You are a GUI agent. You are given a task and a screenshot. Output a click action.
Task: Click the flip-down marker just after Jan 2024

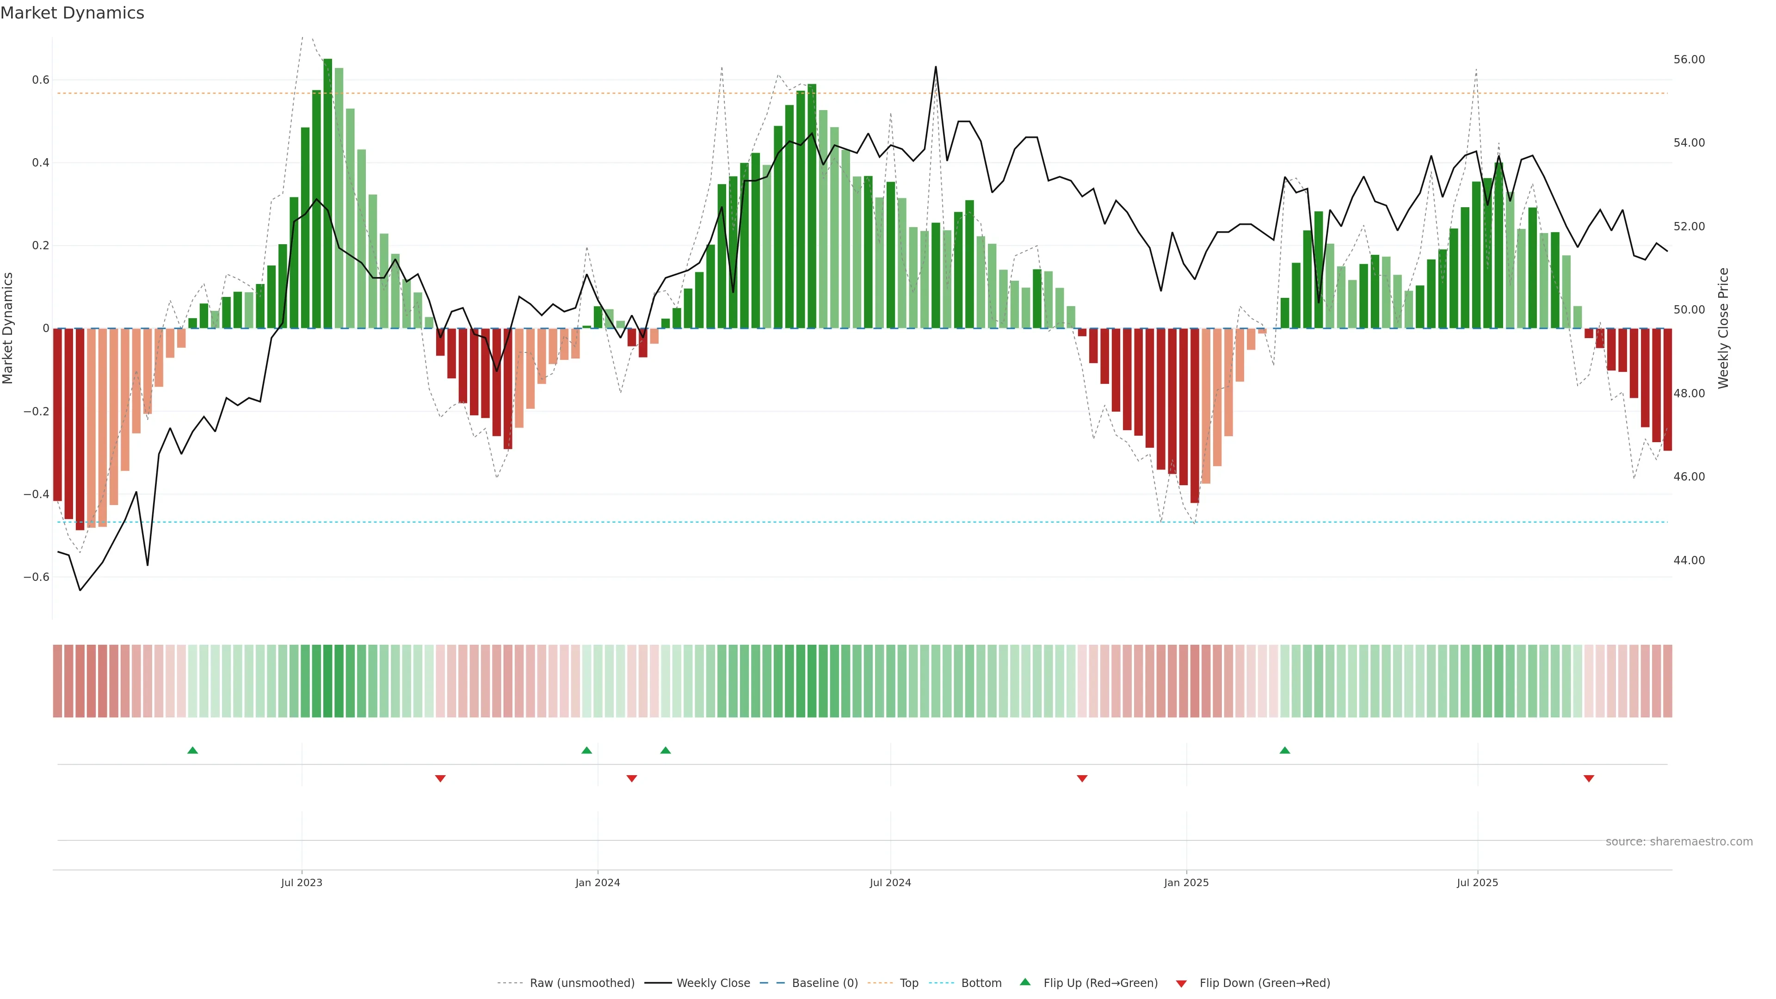631,778
